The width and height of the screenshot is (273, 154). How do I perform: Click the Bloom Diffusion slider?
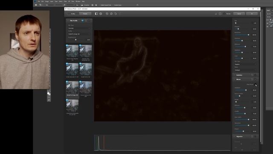[x=242, y=108]
